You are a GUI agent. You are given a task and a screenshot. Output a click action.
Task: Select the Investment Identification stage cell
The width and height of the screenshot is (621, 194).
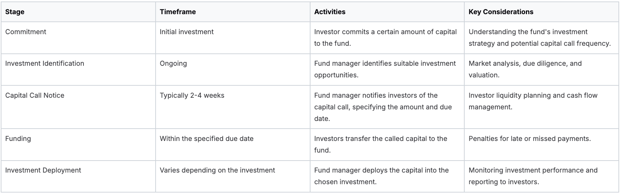pyautogui.click(x=44, y=64)
